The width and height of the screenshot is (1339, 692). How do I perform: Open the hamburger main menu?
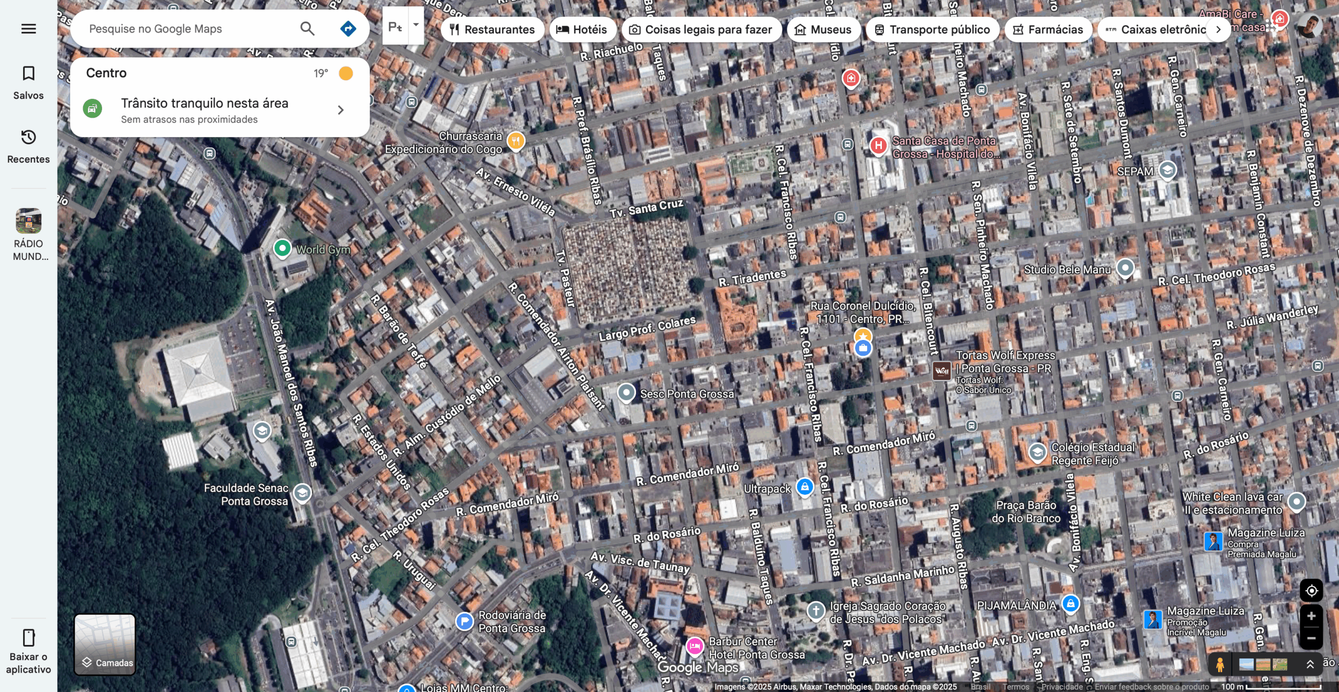tap(28, 29)
